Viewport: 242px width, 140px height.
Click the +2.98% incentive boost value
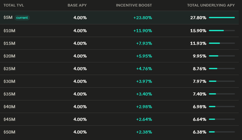click(144, 107)
